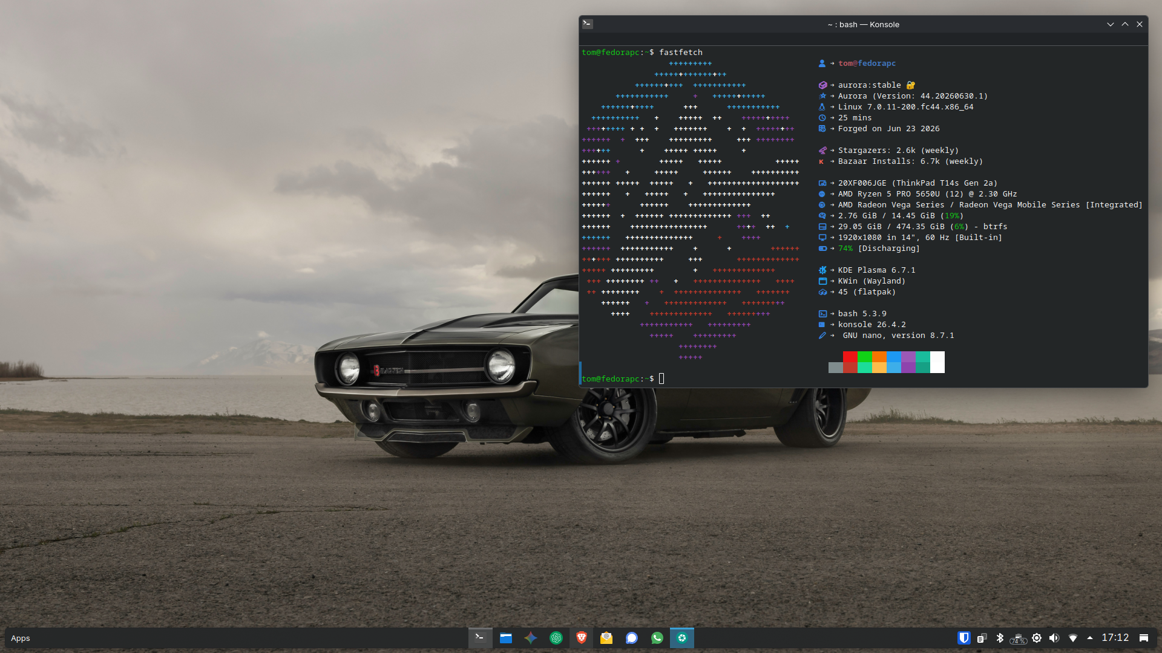The height and width of the screenshot is (653, 1162).
Task: Click the 'Stargazers: 2.6k (weekly)' text
Action: (x=899, y=151)
